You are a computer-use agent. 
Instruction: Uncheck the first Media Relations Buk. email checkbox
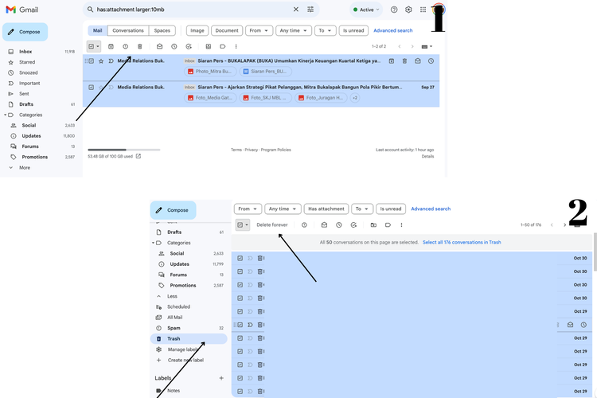92,60
